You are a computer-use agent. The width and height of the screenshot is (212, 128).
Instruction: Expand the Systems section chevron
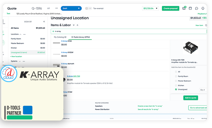[20, 61]
